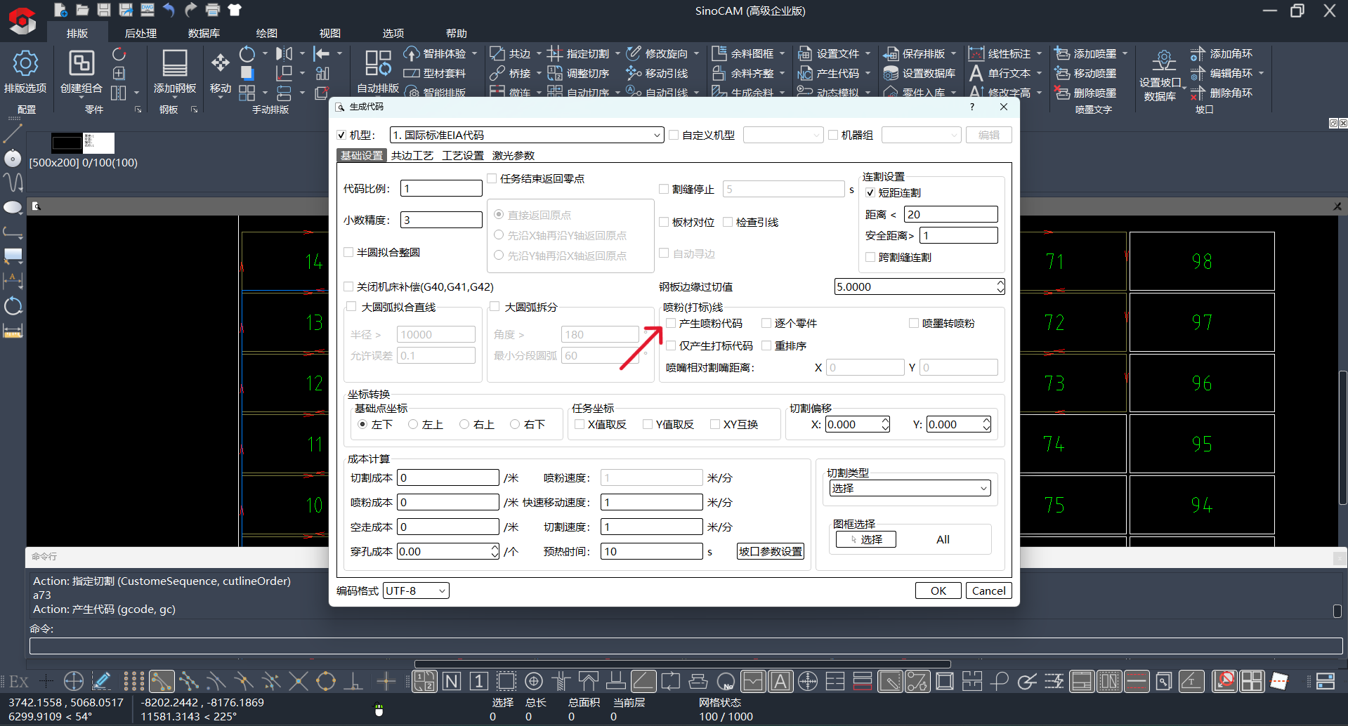Click the print icon in title bar
The width and height of the screenshot is (1348, 726).
tap(213, 10)
